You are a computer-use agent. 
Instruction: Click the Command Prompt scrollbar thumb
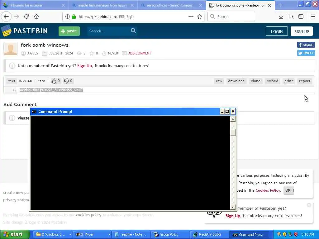[233, 132]
